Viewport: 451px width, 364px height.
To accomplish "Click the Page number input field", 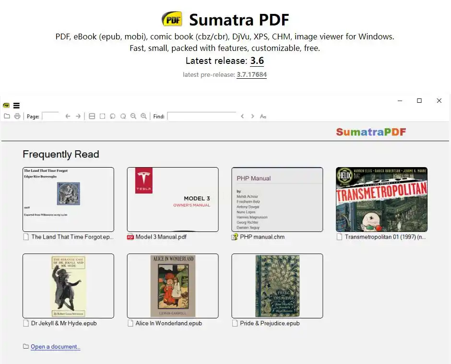I will tap(51, 116).
